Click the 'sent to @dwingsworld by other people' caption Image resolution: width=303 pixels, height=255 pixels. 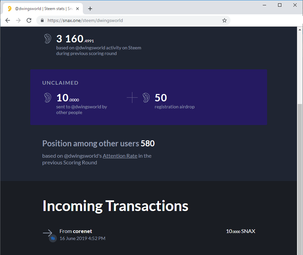click(x=81, y=110)
